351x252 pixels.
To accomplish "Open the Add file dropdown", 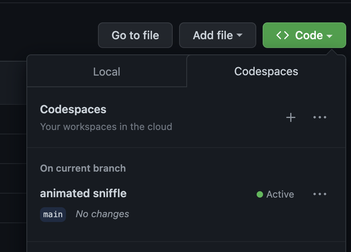I will coord(217,35).
